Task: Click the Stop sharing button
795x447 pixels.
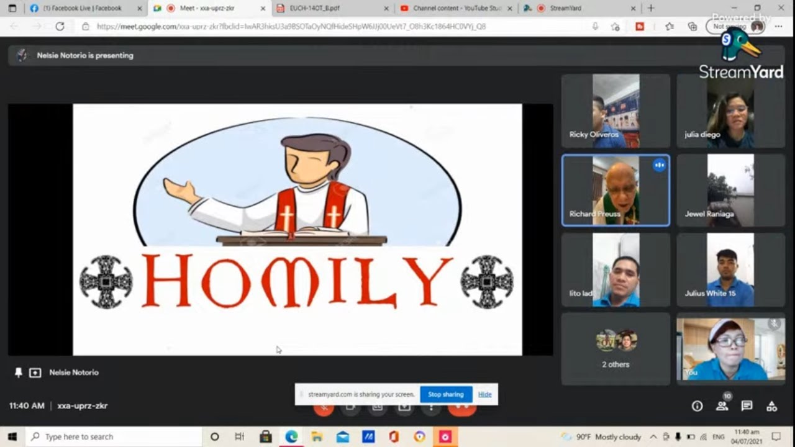Action: coord(446,394)
